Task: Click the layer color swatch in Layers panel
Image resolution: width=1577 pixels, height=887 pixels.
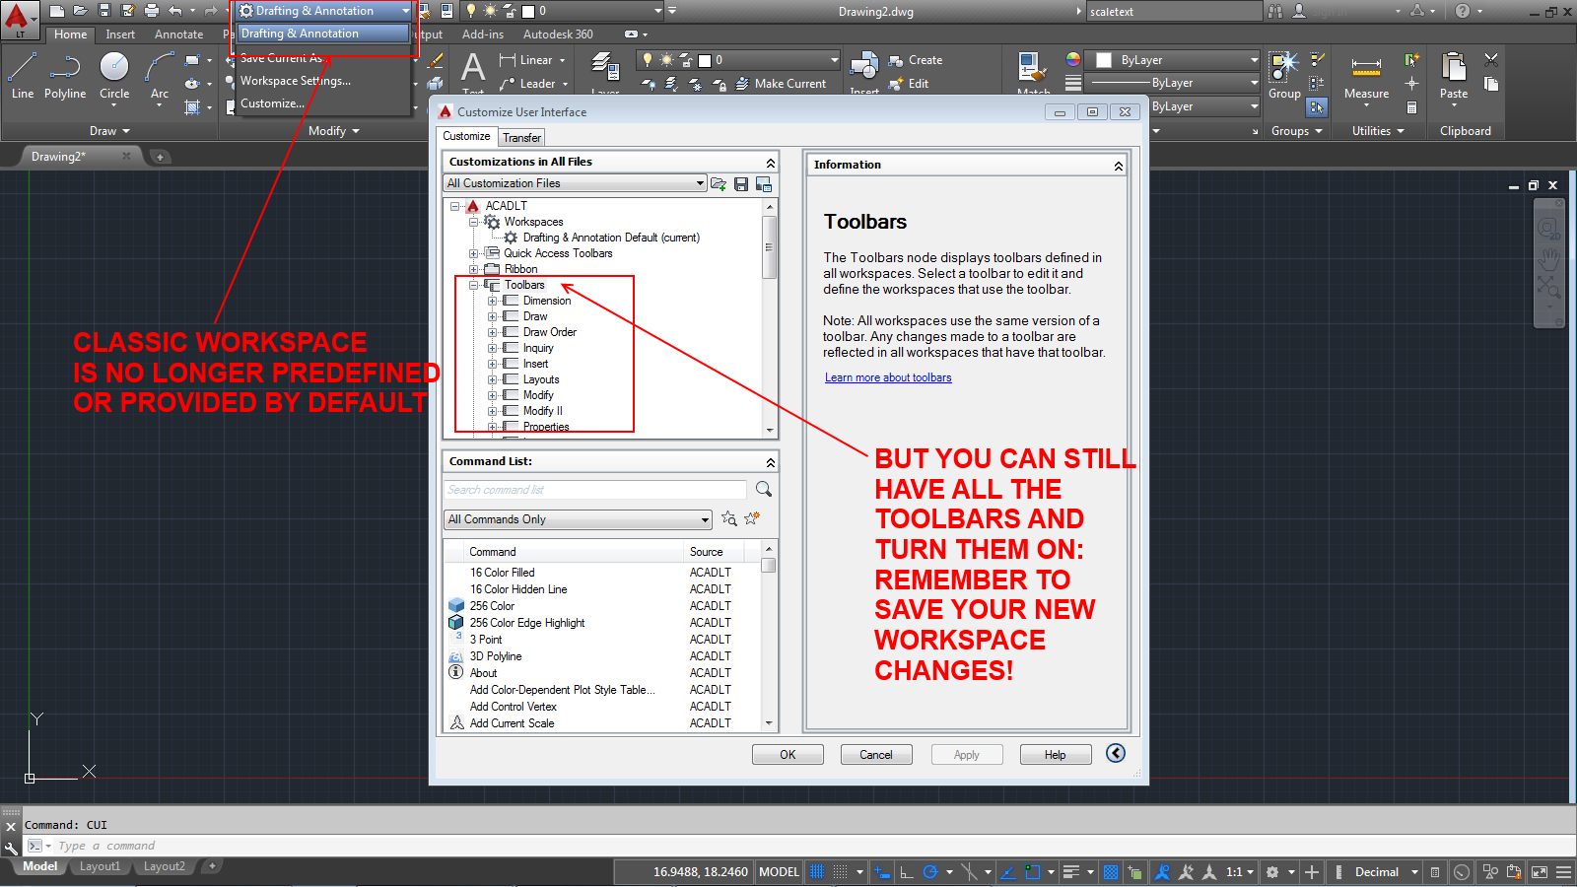Action: tap(705, 60)
